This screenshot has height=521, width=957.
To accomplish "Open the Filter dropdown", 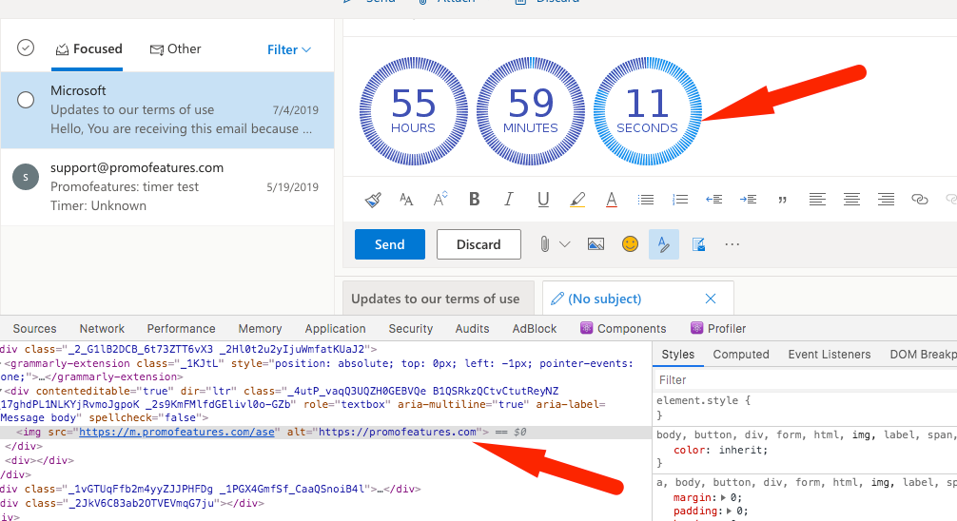I will click(x=289, y=50).
